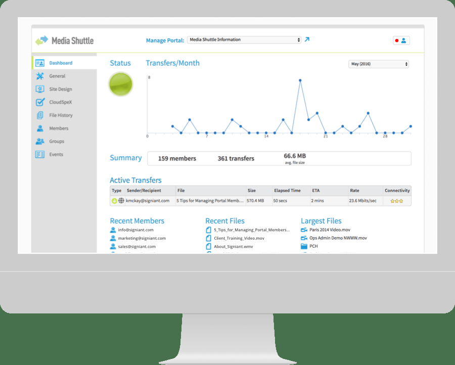The height and width of the screenshot is (365, 455).
Task: Open the Members section
Action: point(59,128)
